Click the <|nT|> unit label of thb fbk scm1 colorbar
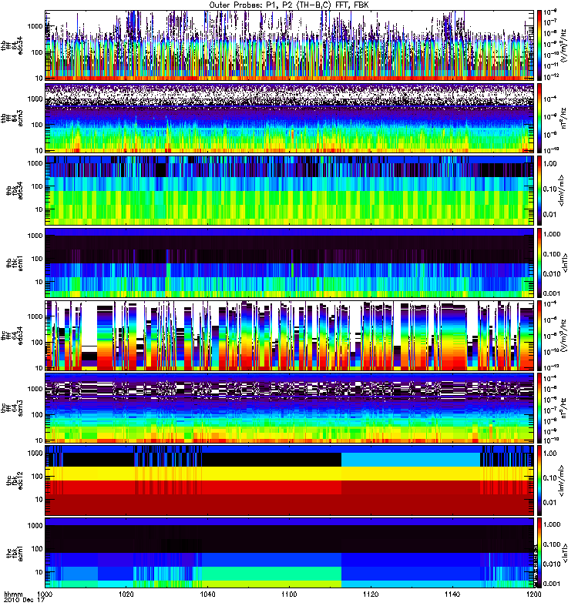This screenshot has width=578, height=616. (x=566, y=263)
